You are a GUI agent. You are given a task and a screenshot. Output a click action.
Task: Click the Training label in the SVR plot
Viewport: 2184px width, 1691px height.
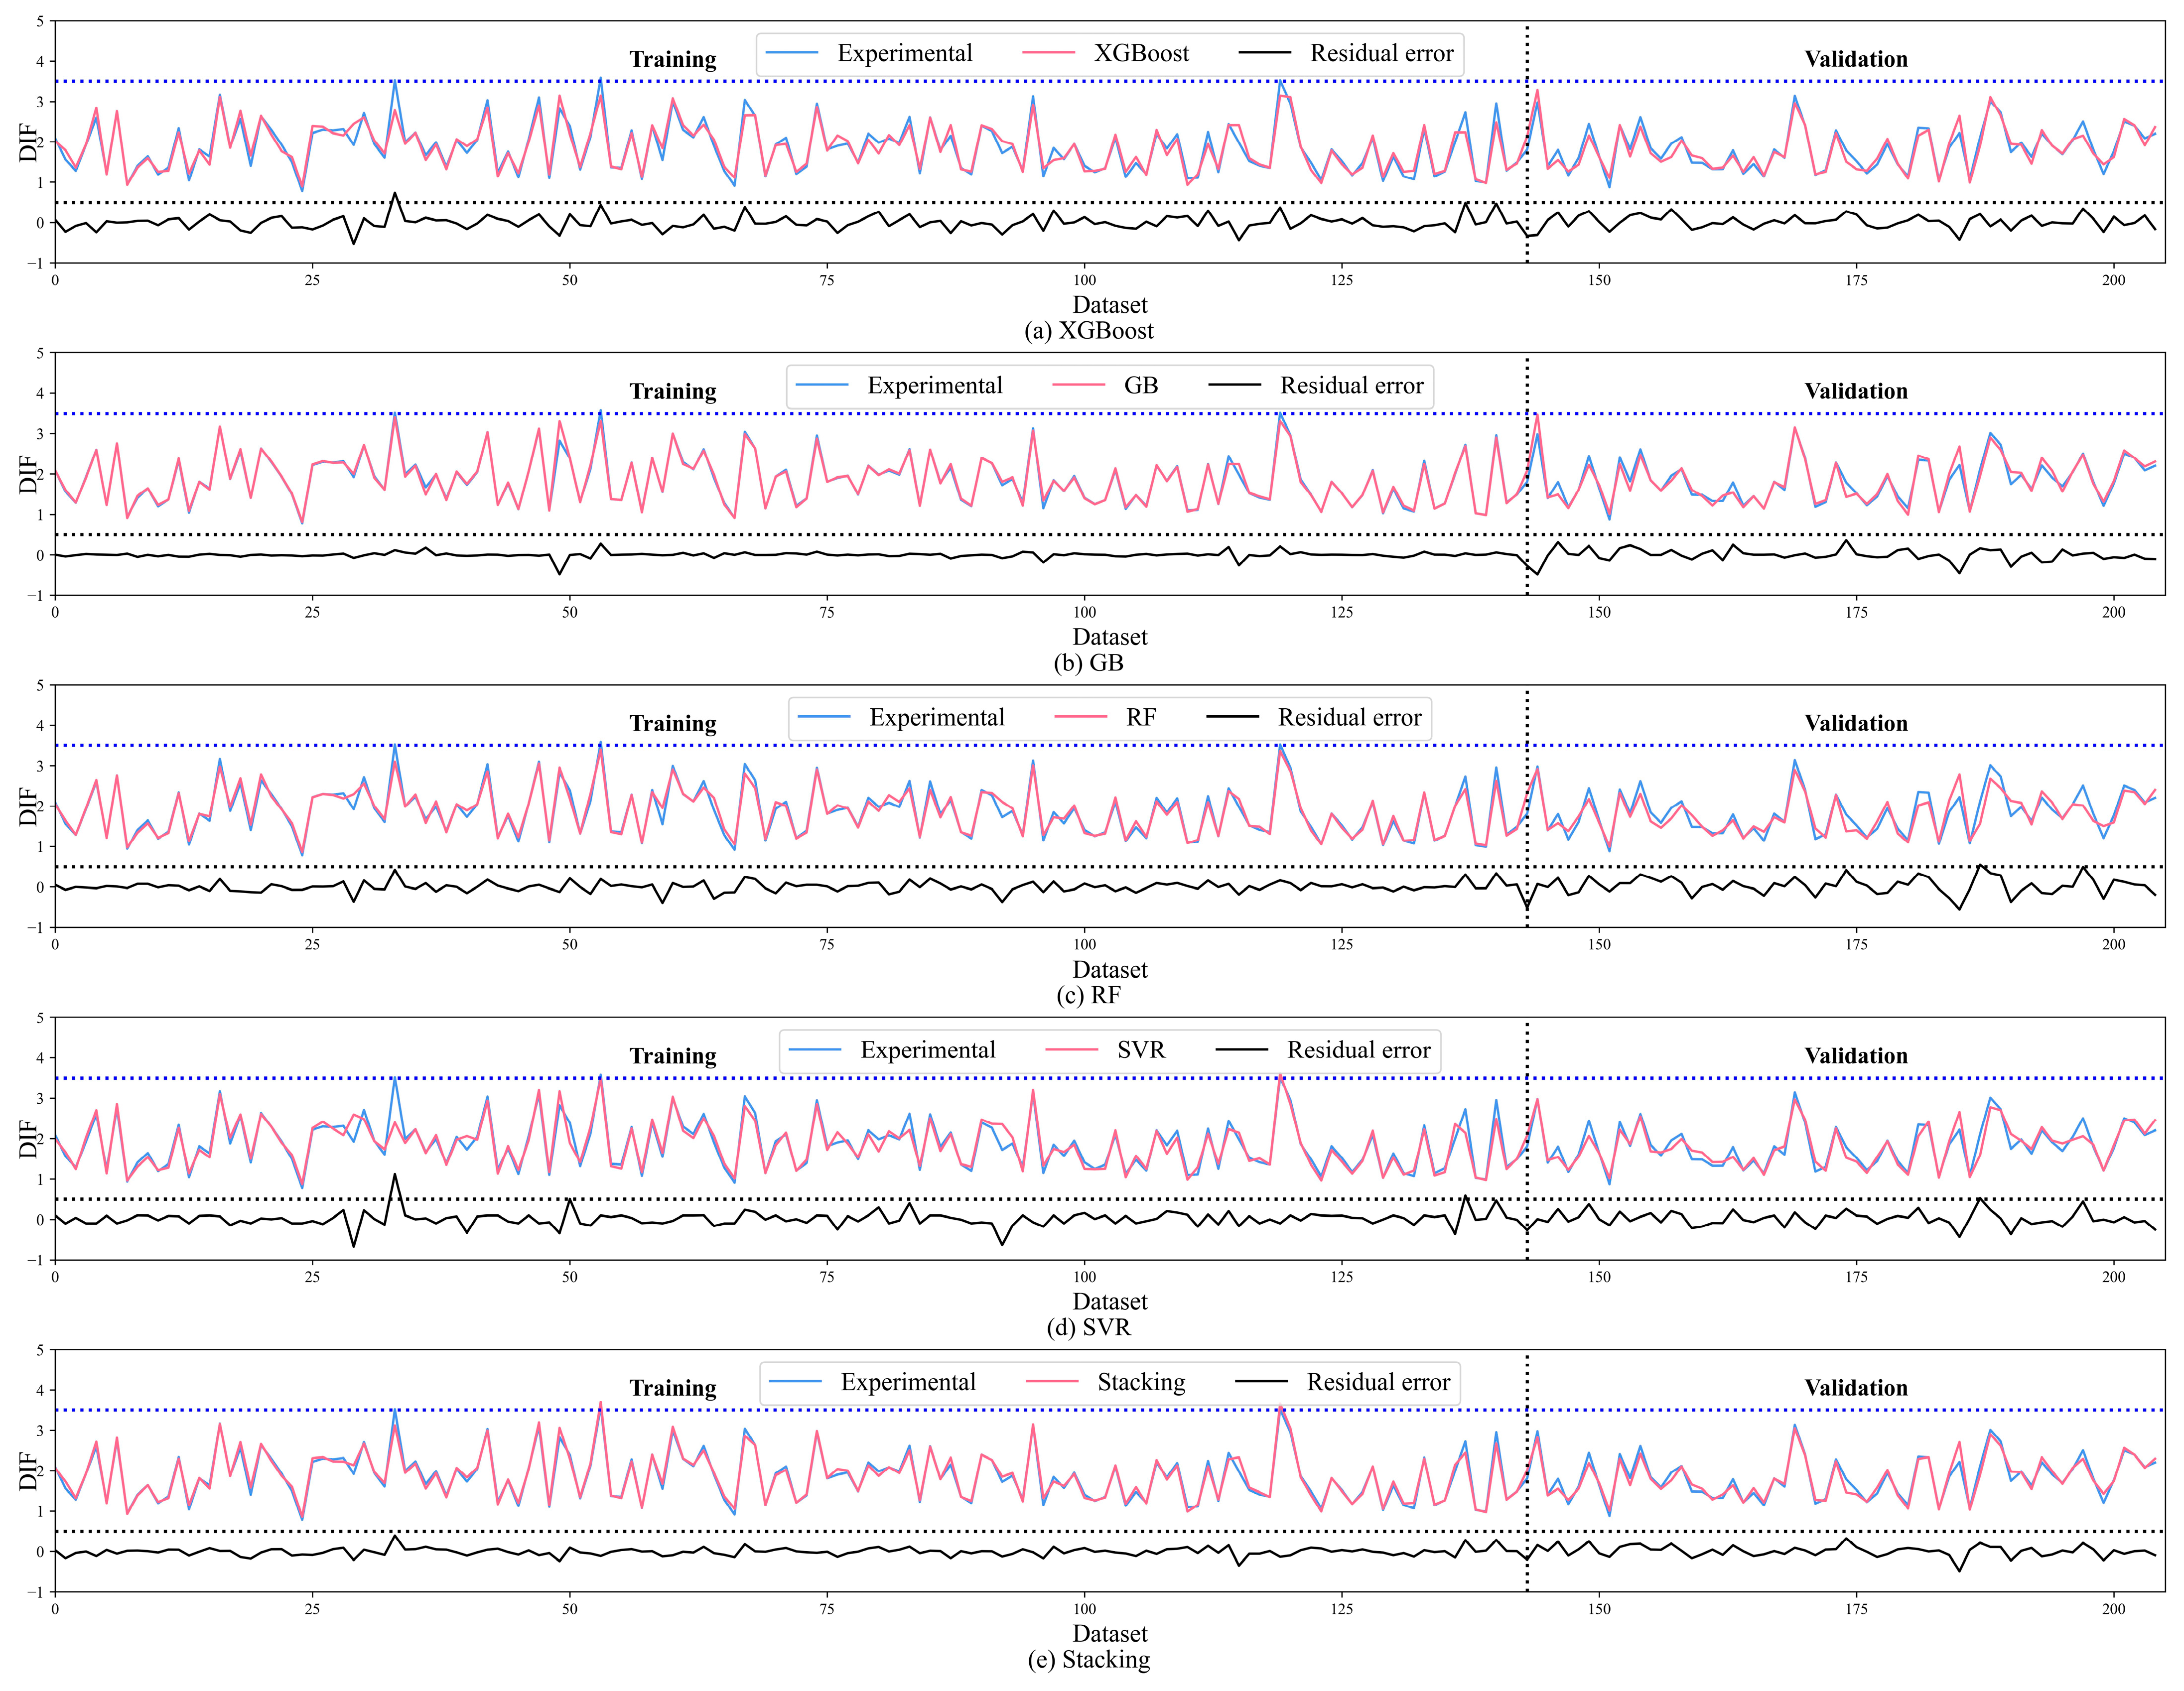pyautogui.click(x=672, y=1056)
